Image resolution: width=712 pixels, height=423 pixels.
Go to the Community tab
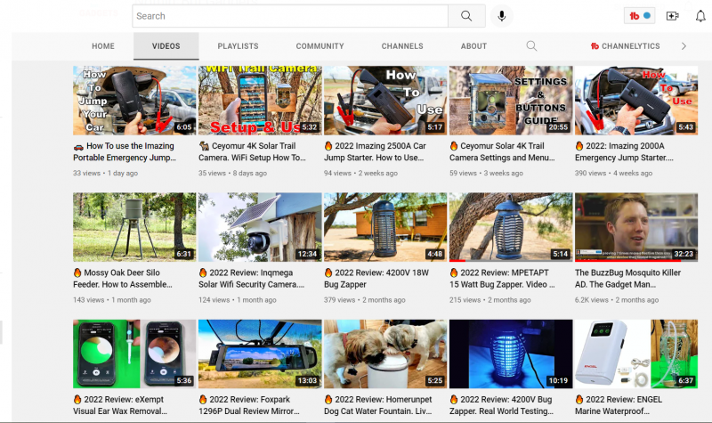[x=320, y=46]
